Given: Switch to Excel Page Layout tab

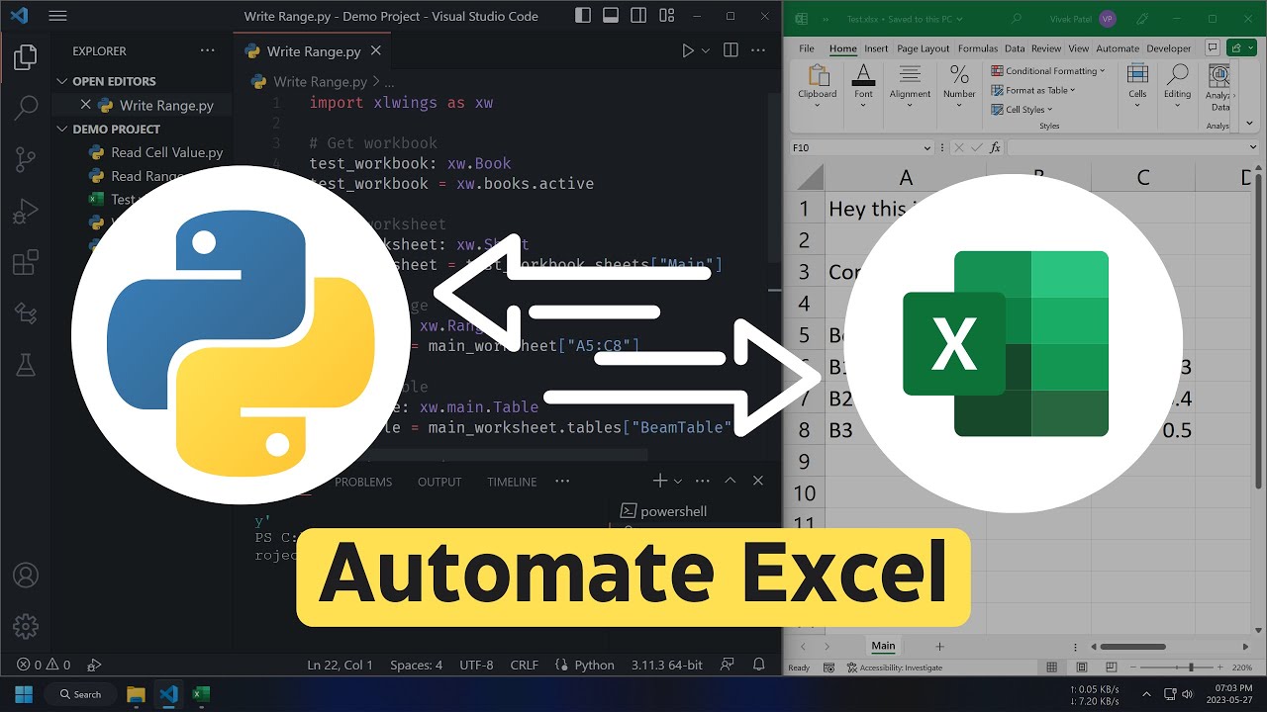Looking at the screenshot, I should click(x=924, y=48).
